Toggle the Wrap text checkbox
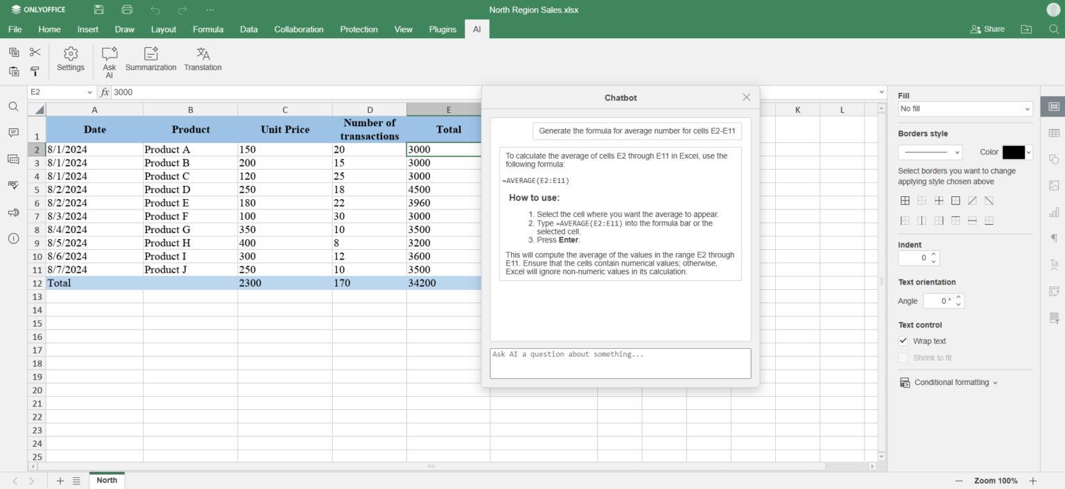 point(903,341)
